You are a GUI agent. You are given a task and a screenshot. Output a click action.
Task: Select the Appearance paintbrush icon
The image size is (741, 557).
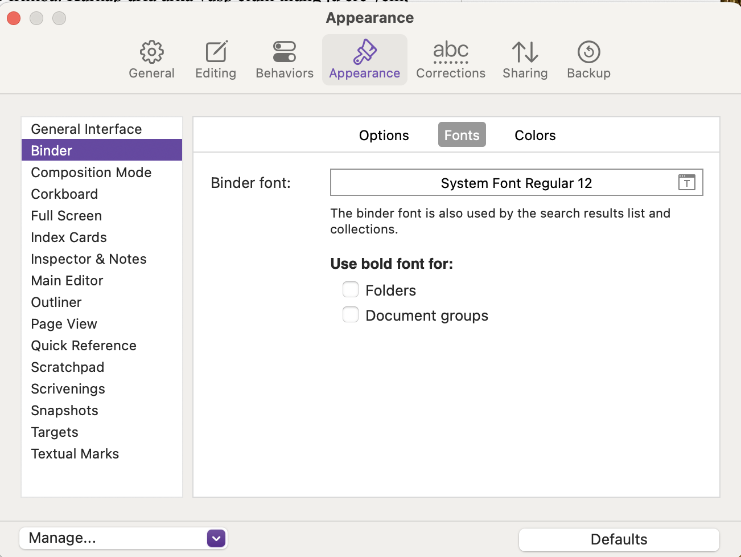(x=365, y=52)
